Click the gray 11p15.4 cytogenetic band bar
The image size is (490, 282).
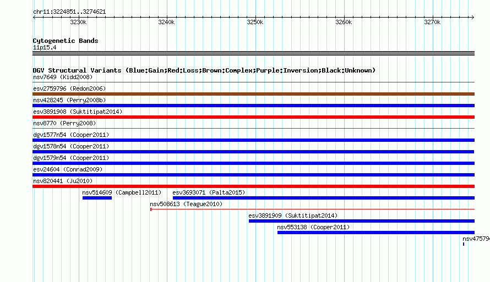click(253, 53)
